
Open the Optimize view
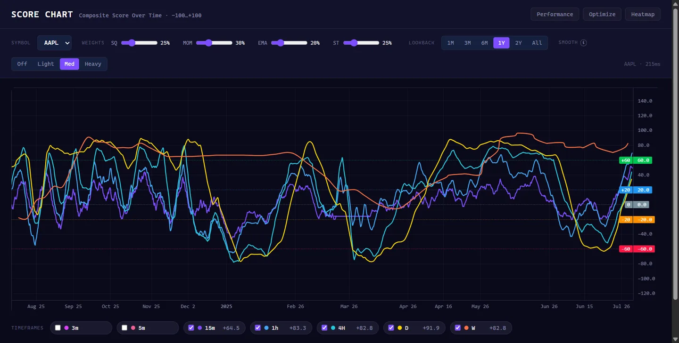(602, 14)
